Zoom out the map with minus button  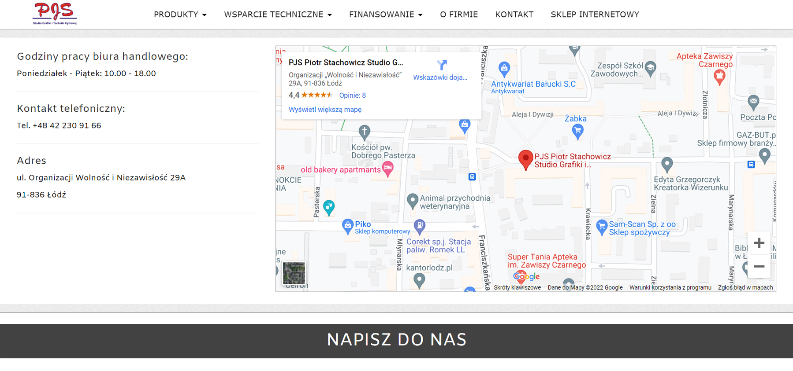[759, 266]
